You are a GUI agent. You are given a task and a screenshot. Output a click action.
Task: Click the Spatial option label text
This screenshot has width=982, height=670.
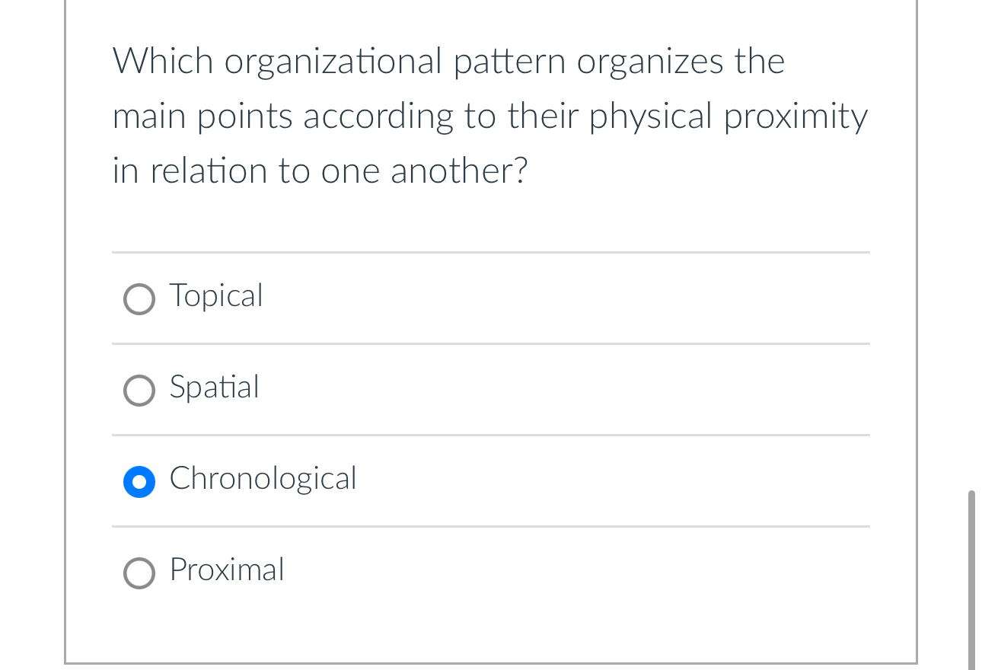[215, 388]
